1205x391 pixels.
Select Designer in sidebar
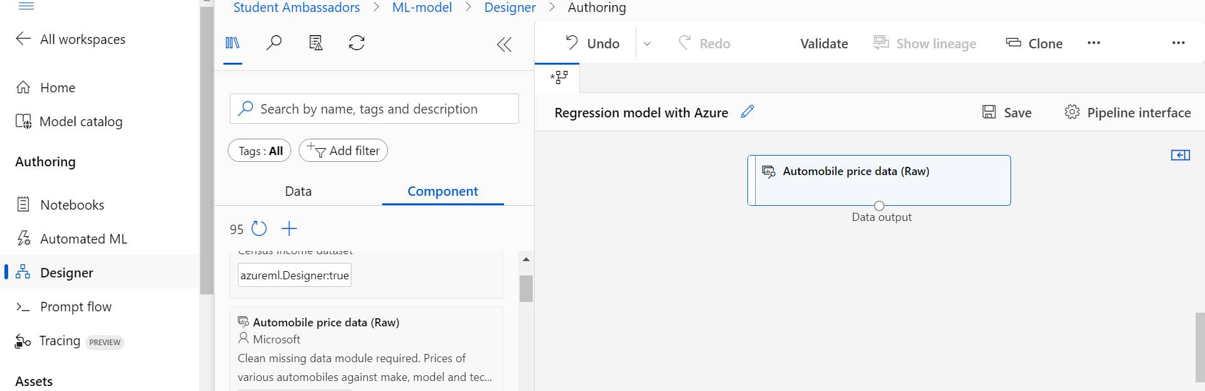[x=100, y=272]
